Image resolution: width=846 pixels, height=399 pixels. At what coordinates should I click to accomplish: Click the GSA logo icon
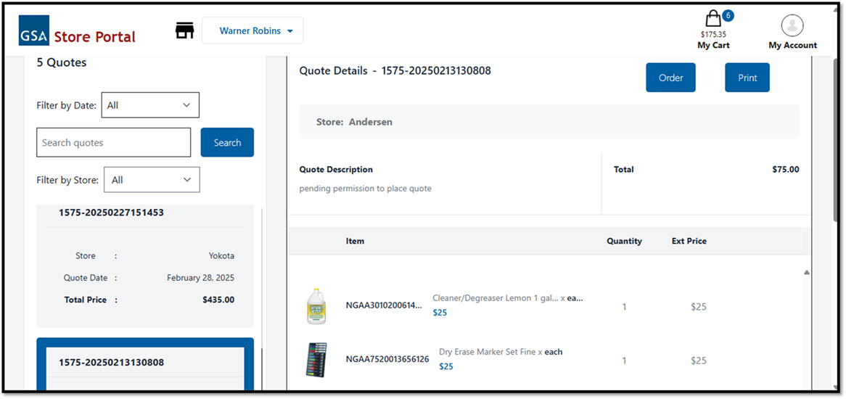[x=34, y=30]
